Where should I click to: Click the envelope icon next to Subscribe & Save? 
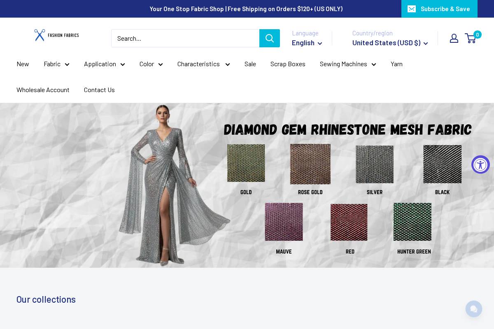point(412,9)
